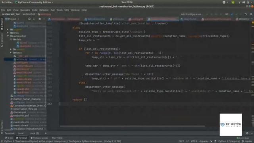
Task: Click the Structure side tab
Action: pos(2,40)
